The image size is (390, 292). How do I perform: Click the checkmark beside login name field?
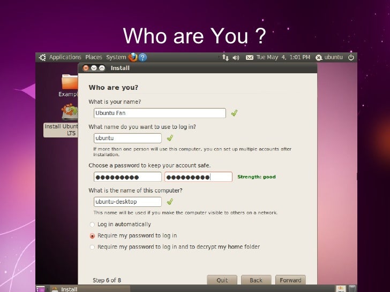170,138
